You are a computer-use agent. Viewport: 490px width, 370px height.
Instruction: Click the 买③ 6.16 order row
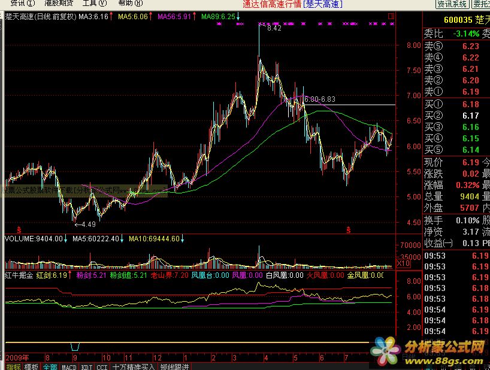click(x=456, y=127)
